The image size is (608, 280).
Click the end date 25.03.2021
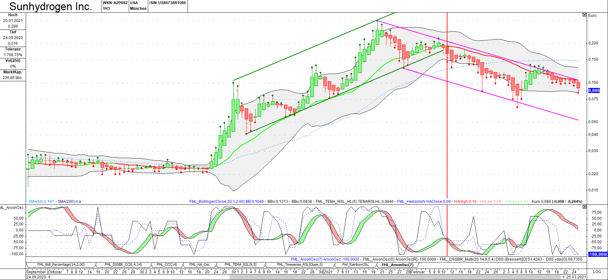(x=576, y=277)
